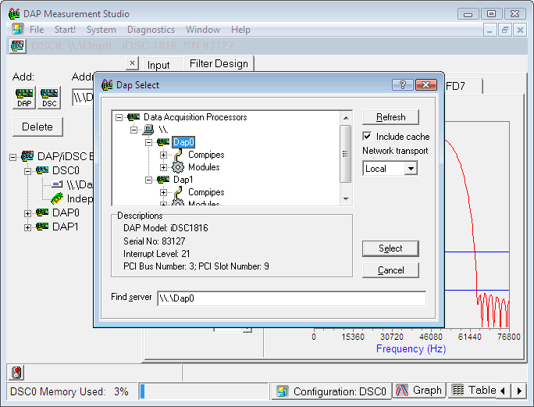Click the Compipes icon under Dap1
Viewport: 534px width, 407px height.
pos(177,192)
